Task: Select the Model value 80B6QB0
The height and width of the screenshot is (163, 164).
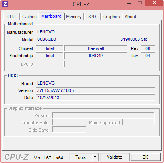Action: (x=74, y=39)
